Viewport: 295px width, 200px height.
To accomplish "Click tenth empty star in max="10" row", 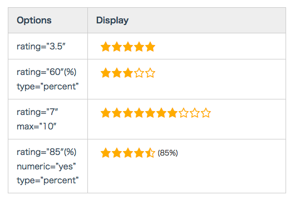I will pos(206,113).
